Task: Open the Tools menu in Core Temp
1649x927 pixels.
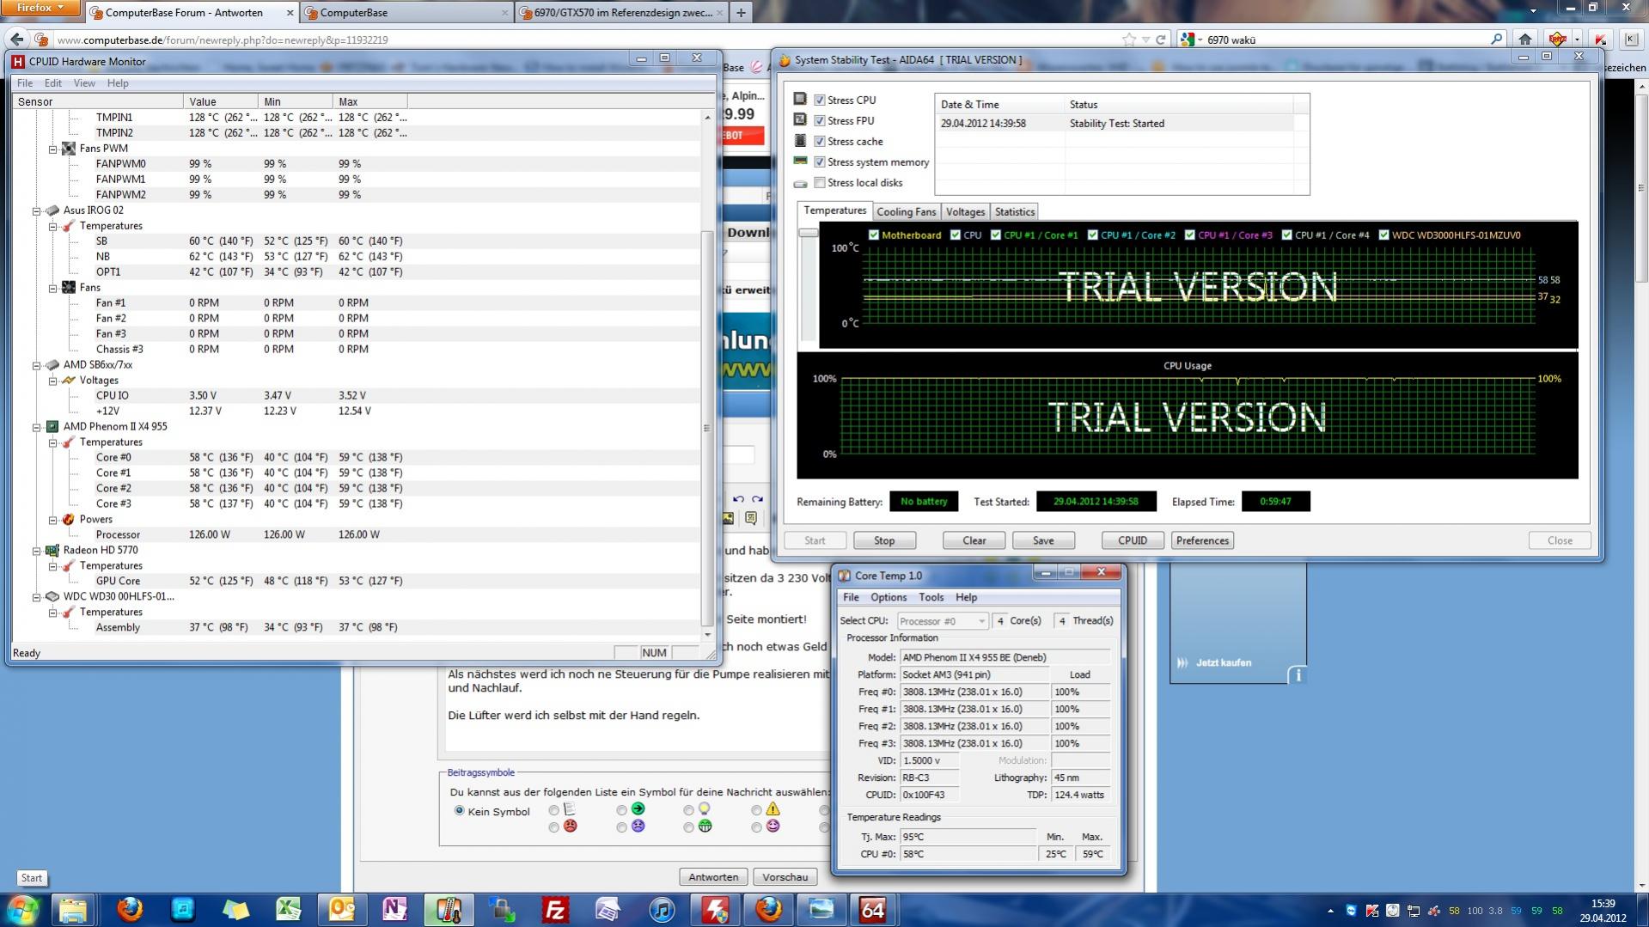Action: point(931,598)
